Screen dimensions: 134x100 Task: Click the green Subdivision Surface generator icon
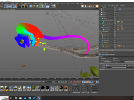[x=37, y=6]
